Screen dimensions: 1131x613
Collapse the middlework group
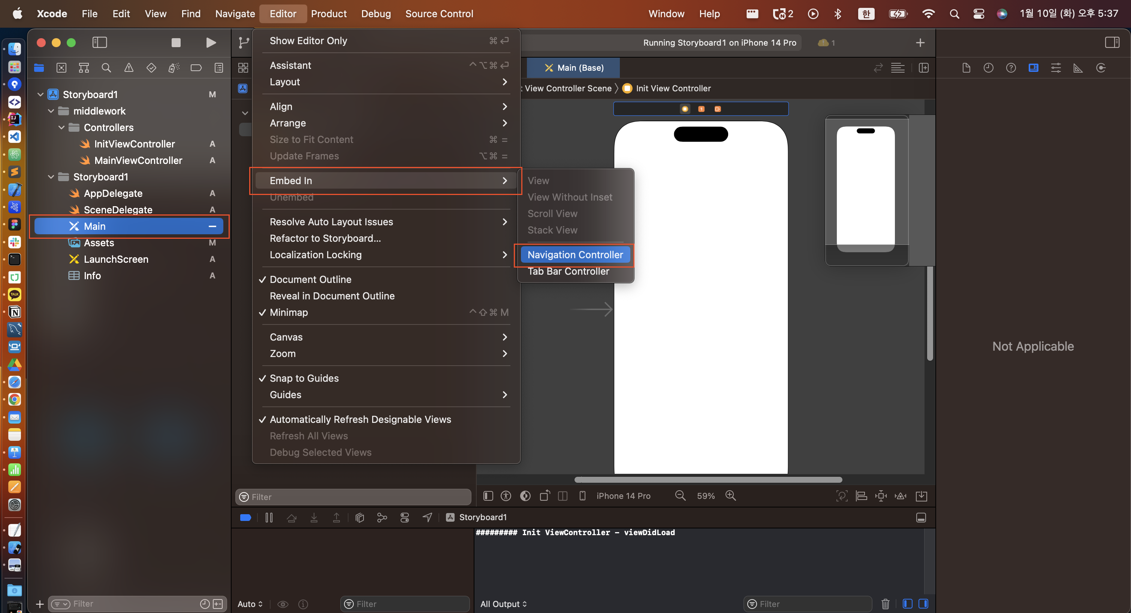[51, 112]
